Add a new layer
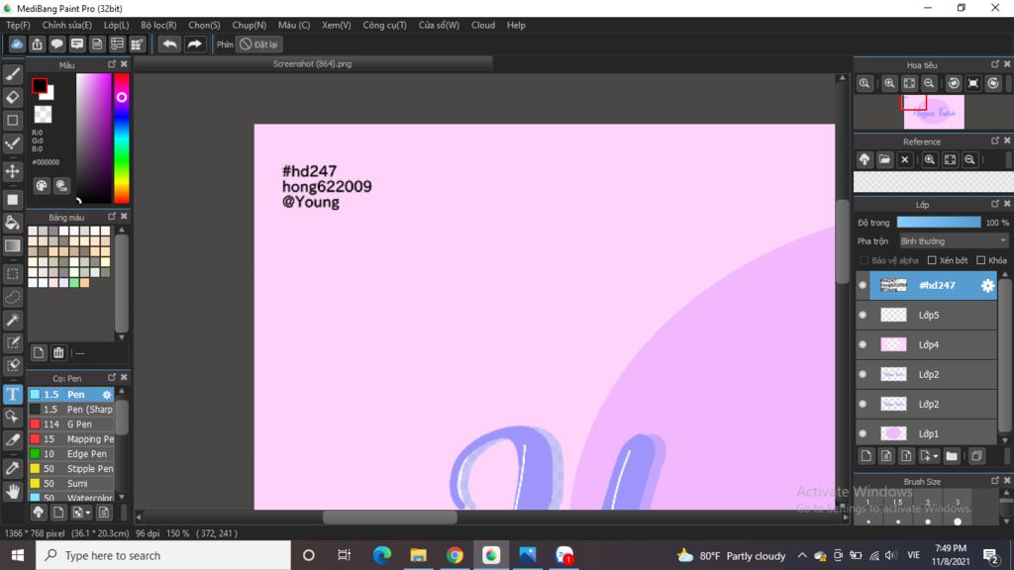The width and height of the screenshot is (1014, 570). click(865, 456)
